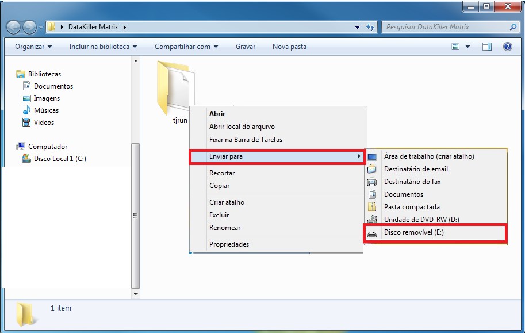This screenshot has height=333, width=525.
Task: Open Músicas library in sidebar
Action: [x=46, y=110]
